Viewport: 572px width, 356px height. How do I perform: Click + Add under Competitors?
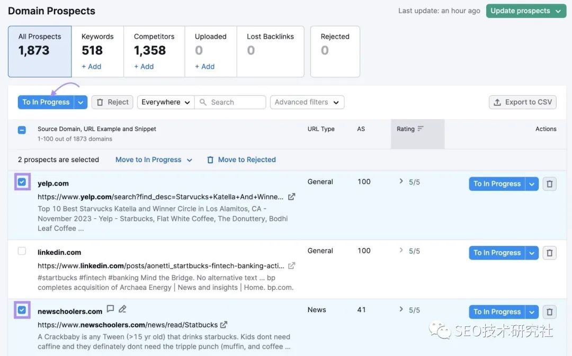point(144,66)
